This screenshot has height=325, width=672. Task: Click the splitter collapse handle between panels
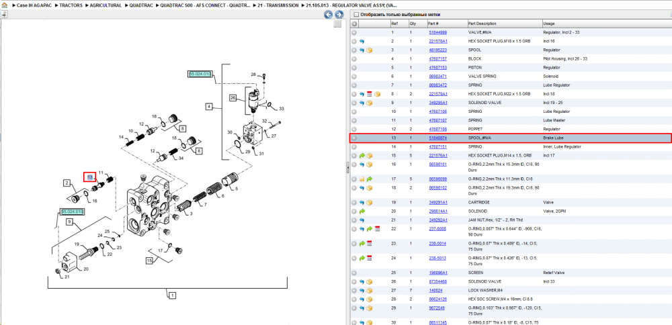(347, 169)
